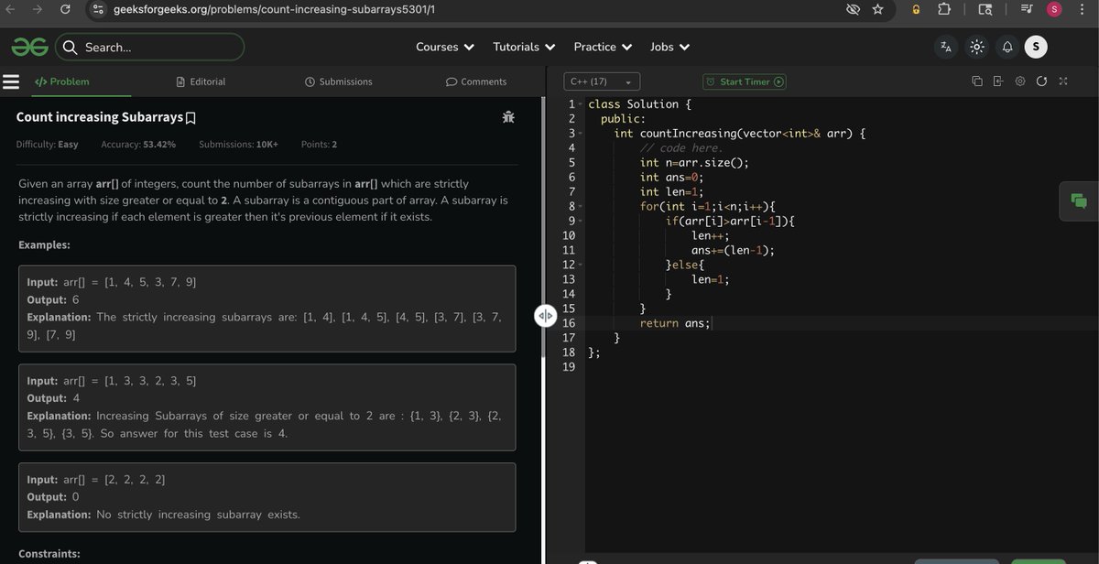Click the GeeksforGeeks logo
The height and width of the screenshot is (564, 1099).
coord(29,47)
